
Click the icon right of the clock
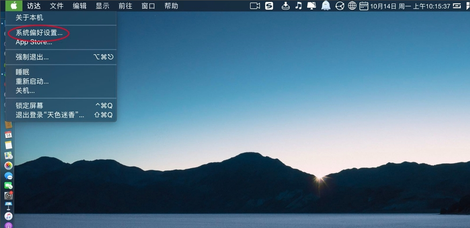[457, 6]
